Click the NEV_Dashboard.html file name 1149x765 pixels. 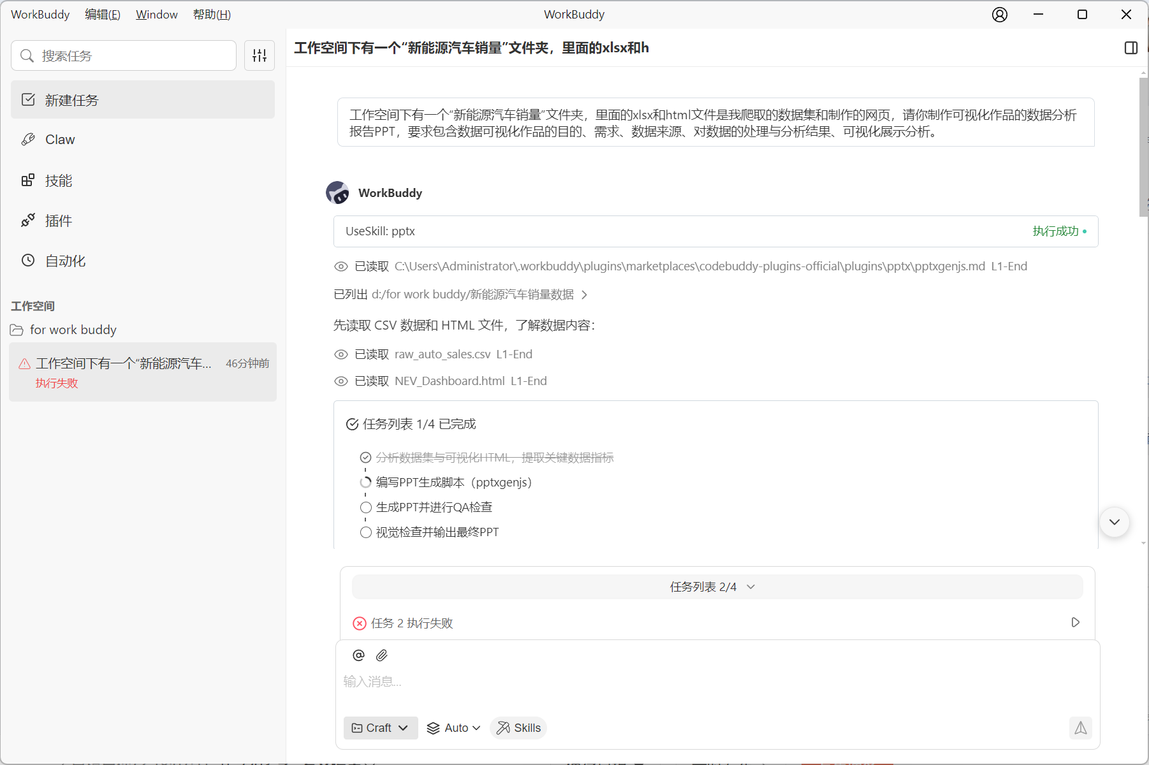450,381
